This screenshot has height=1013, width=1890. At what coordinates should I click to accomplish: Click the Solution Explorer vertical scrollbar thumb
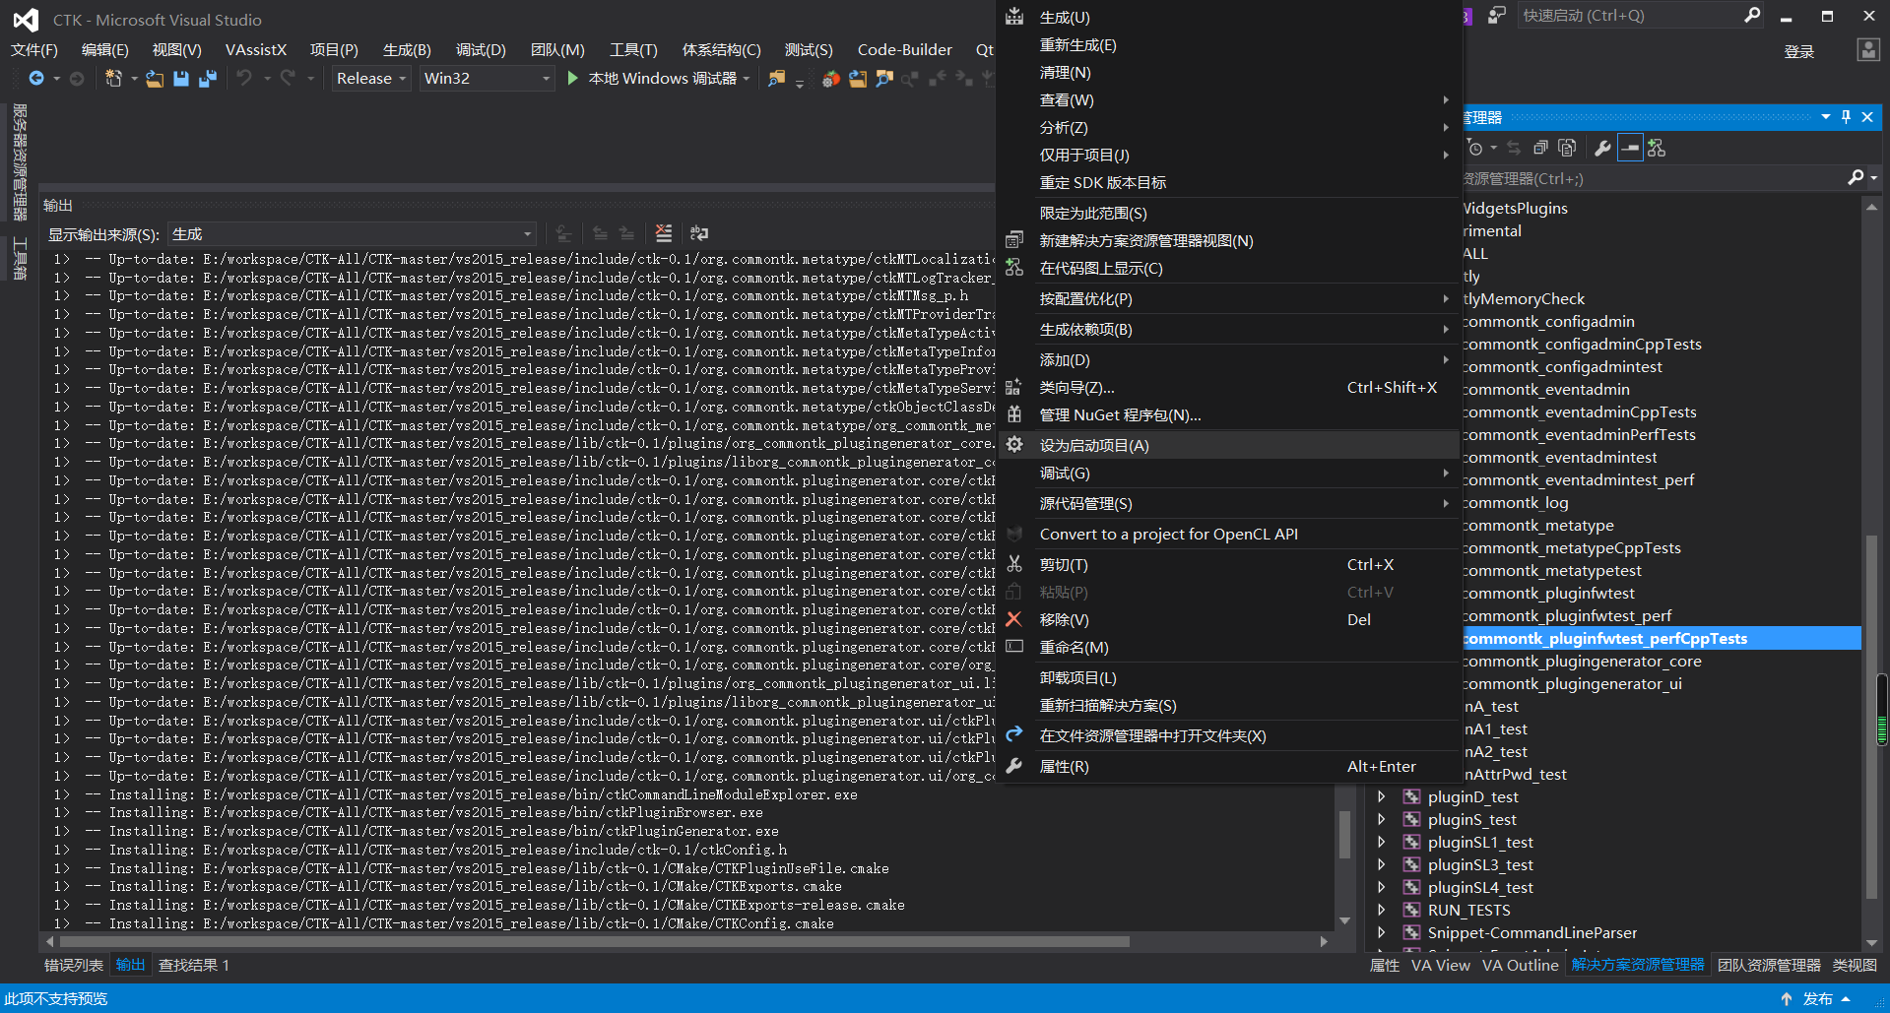click(1871, 717)
